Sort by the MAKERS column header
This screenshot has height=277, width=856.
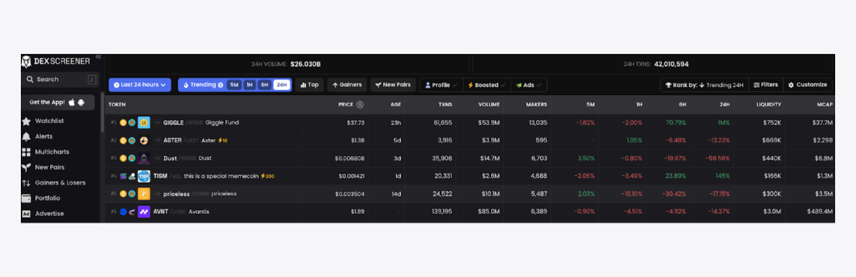[x=536, y=104]
